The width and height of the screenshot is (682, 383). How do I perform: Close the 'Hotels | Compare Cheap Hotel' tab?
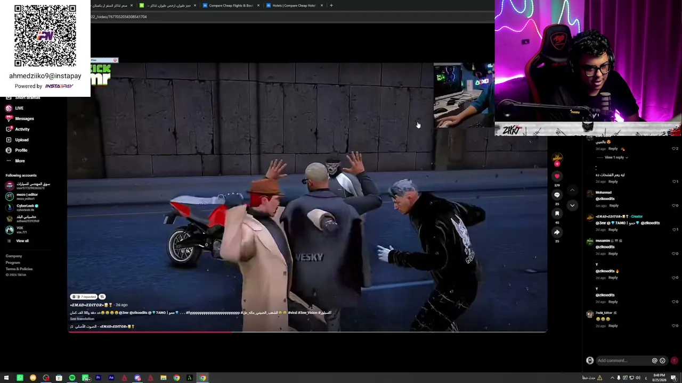322,5
